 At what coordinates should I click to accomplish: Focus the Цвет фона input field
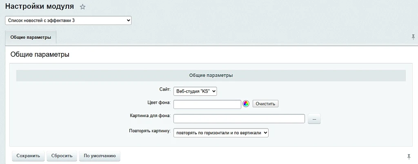click(207, 104)
